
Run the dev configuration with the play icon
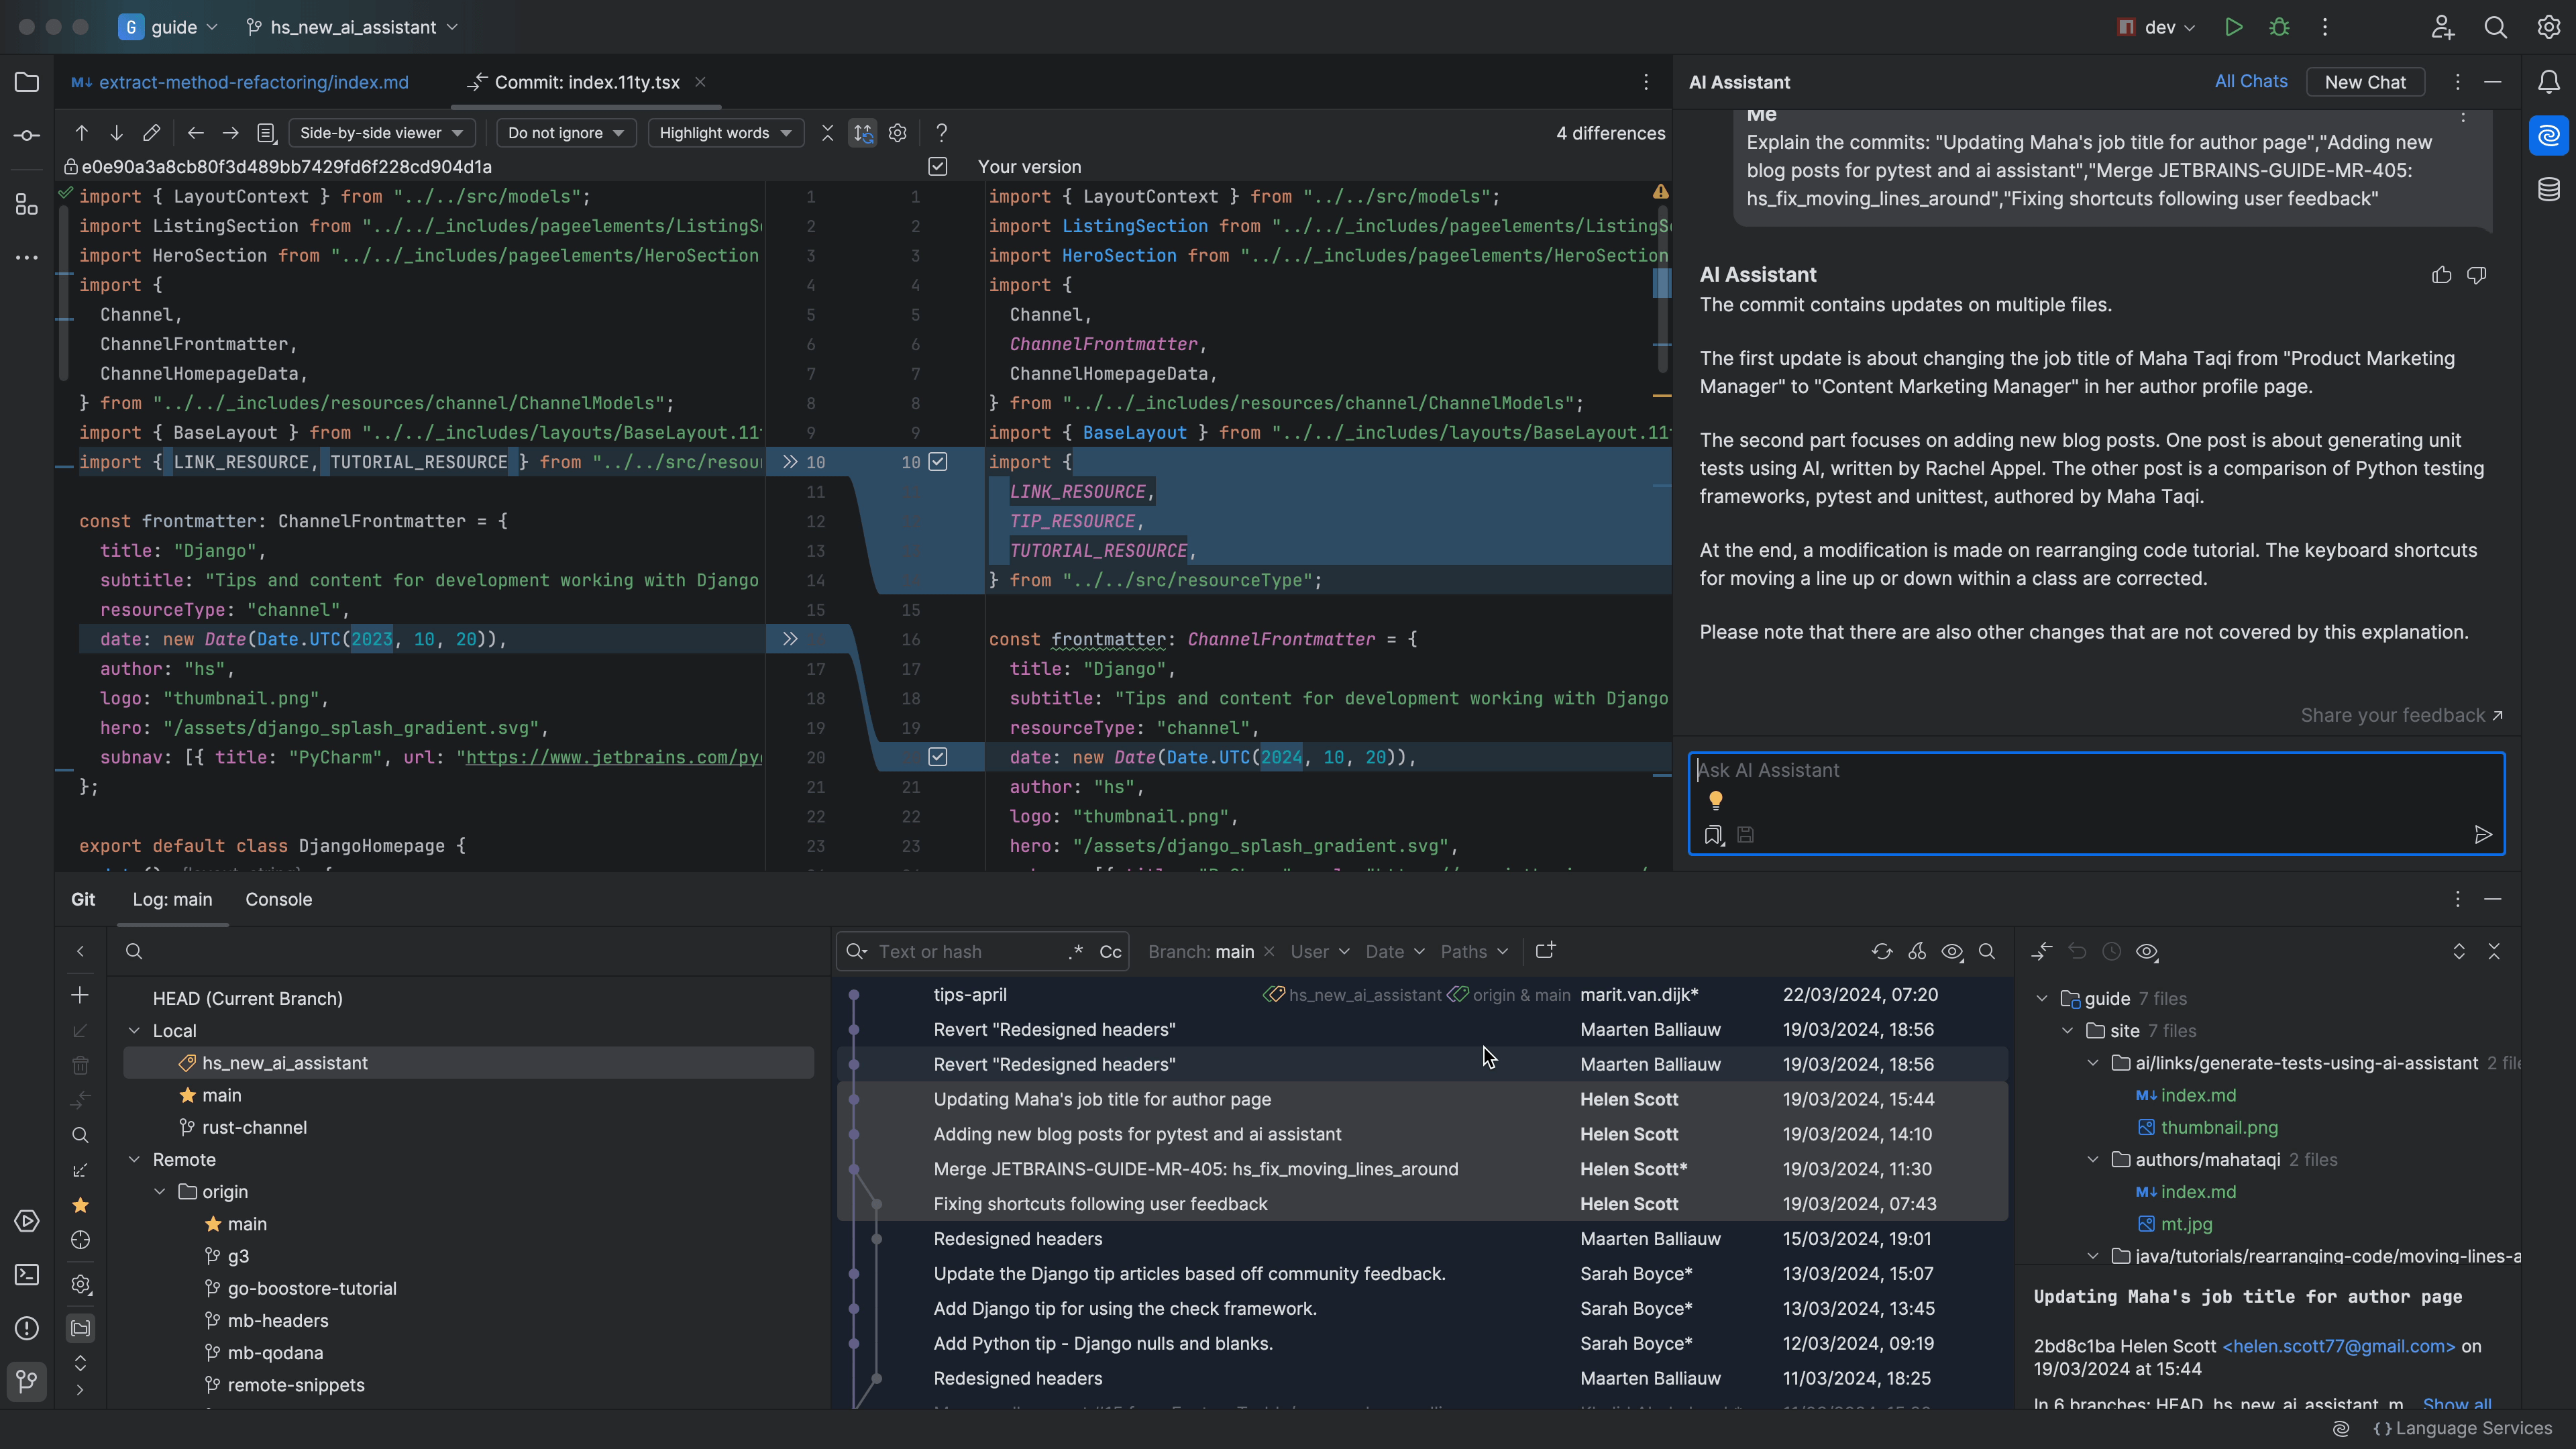2234,27
